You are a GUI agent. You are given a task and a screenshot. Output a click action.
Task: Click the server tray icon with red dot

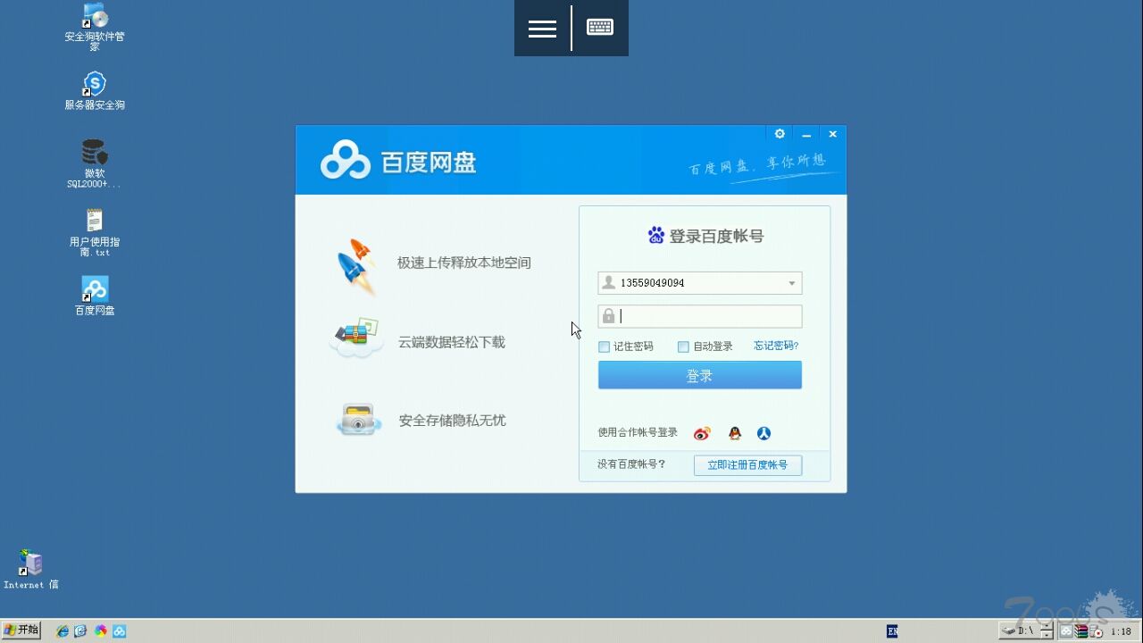(x=1096, y=631)
